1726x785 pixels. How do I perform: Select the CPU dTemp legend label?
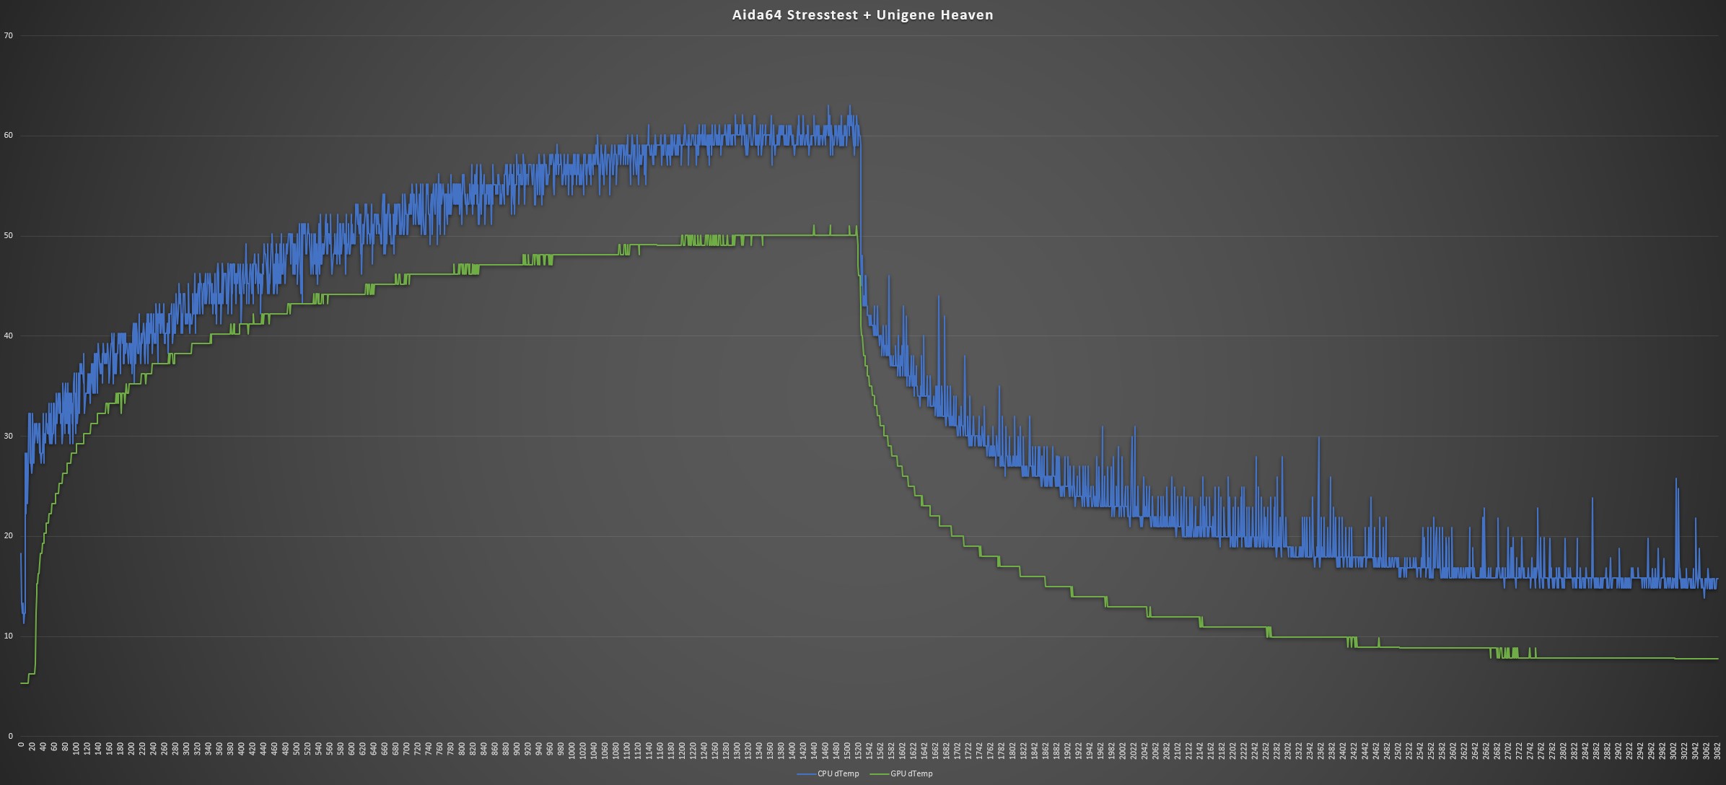coord(838,773)
